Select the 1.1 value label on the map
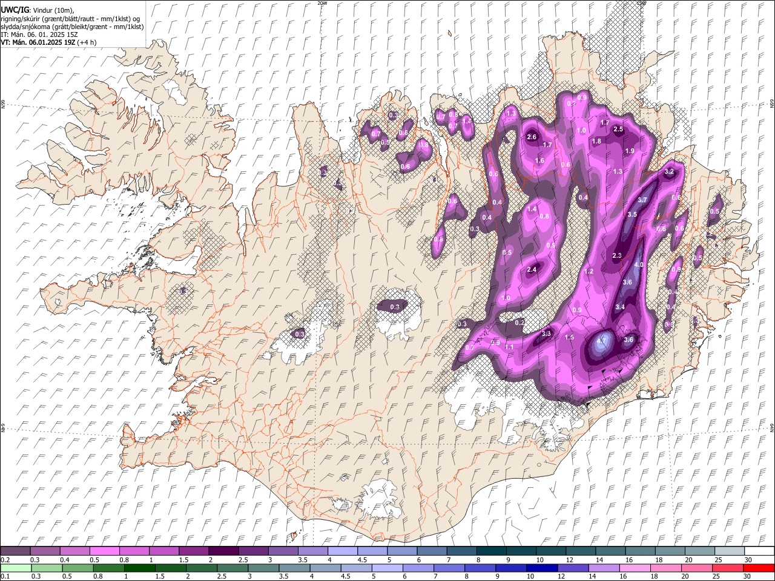775x581 pixels. point(509,347)
